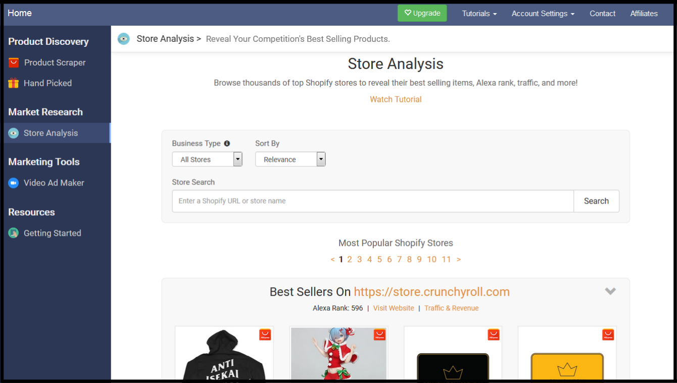Open Product Scraper from sidebar

tap(55, 62)
